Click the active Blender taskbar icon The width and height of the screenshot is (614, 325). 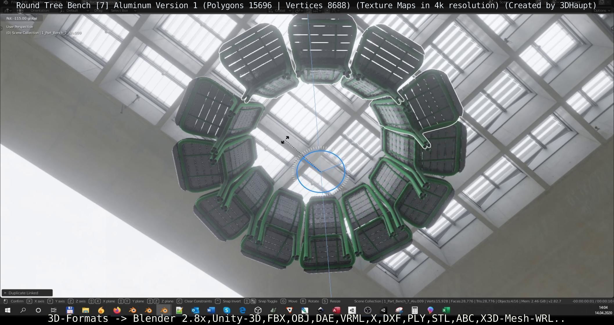point(164,310)
